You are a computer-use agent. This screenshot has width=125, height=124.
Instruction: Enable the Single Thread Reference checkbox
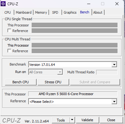pyautogui.click(x=9, y=31)
